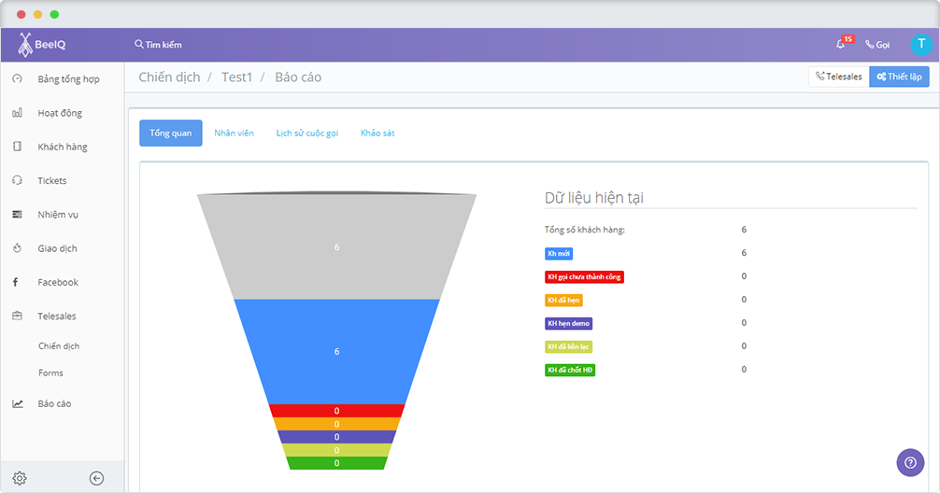
Task: Click the notification bell icon
Action: (x=841, y=44)
